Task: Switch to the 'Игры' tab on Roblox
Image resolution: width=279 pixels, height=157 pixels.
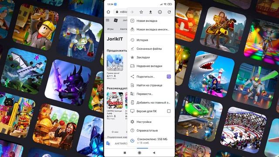Action: (110, 29)
